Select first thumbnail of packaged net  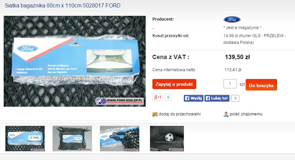[x=25, y=139]
